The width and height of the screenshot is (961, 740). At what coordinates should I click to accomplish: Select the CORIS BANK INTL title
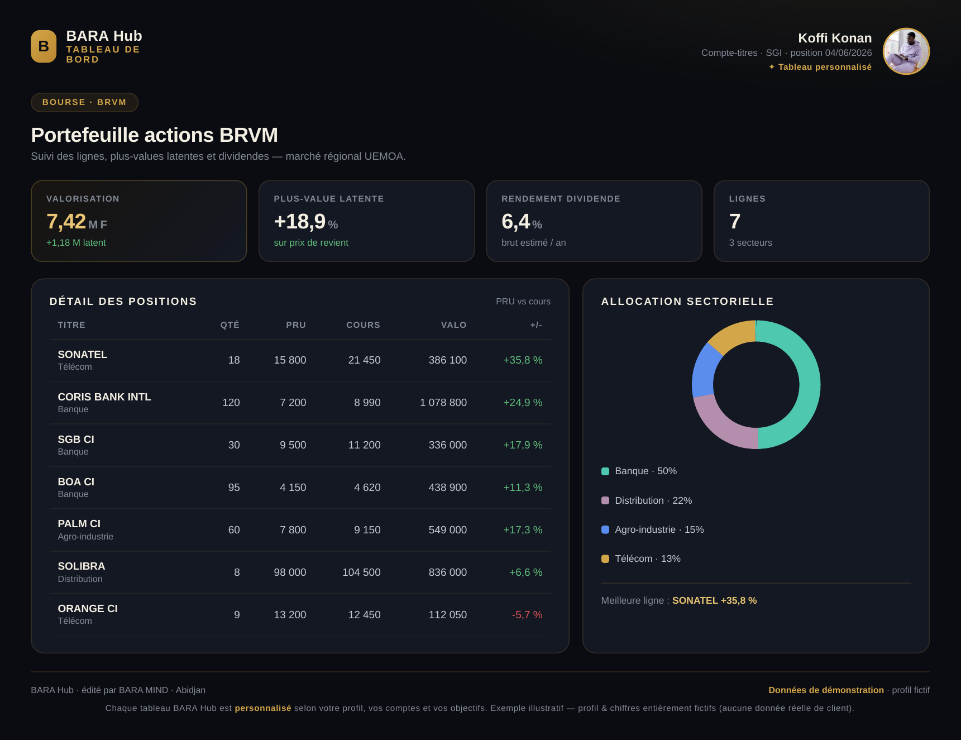pyautogui.click(x=104, y=397)
